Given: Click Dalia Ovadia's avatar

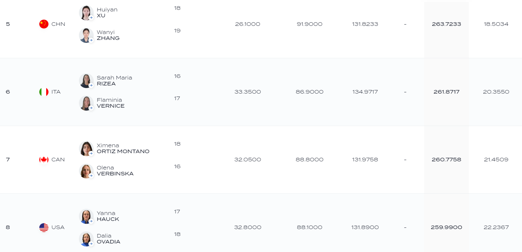Looking at the screenshot, I should click(x=86, y=239).
